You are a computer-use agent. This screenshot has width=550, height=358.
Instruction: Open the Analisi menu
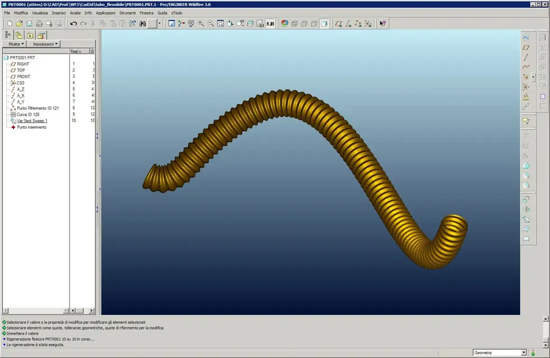76,12
